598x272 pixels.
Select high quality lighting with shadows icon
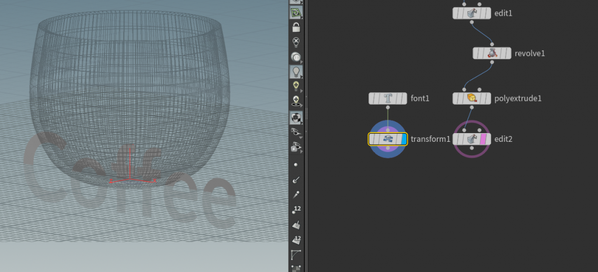296,102
